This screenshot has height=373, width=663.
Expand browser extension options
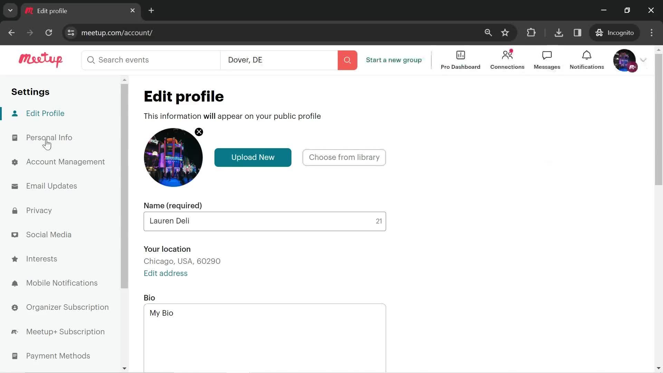pyautogui.click(x=531, y=32)
